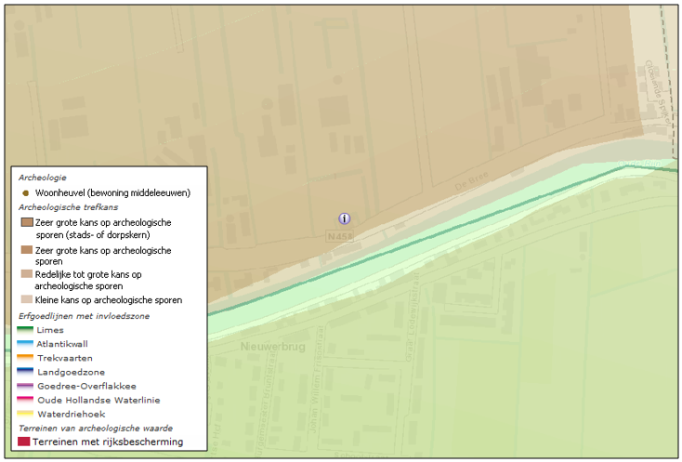Click the 'Oude Hollandse Waterlinie' legend label
The image size is (682, 462).
click(98, 400)
